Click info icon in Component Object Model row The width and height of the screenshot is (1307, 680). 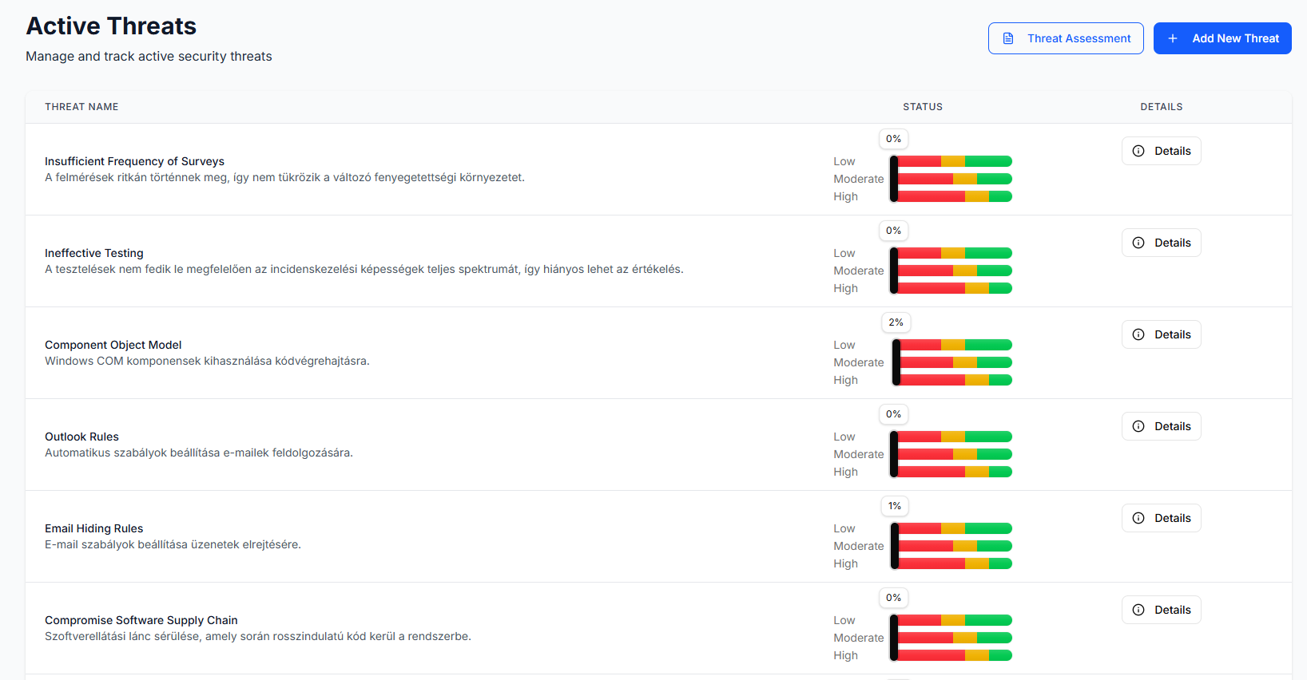[x=1138, y=334]
